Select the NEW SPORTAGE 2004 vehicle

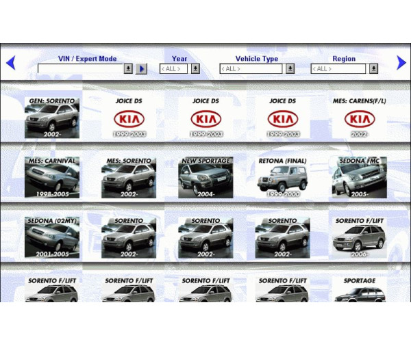206,178
